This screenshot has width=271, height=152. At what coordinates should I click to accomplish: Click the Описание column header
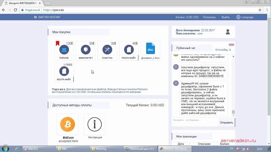point(204,144)
